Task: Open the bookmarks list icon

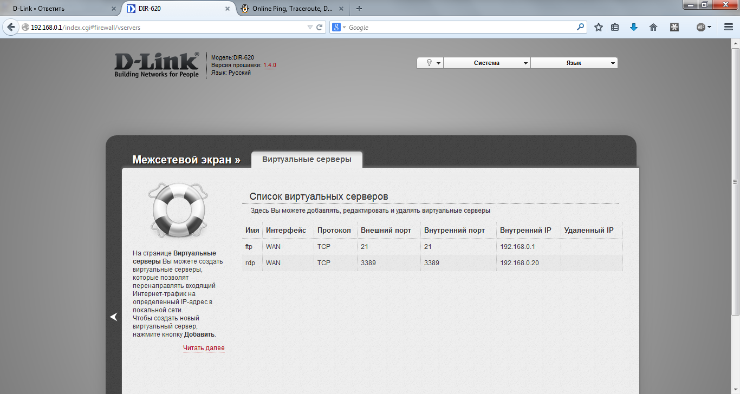Action: click(615, 27)
